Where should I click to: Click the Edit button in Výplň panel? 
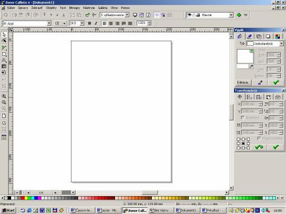coord(243,82)
